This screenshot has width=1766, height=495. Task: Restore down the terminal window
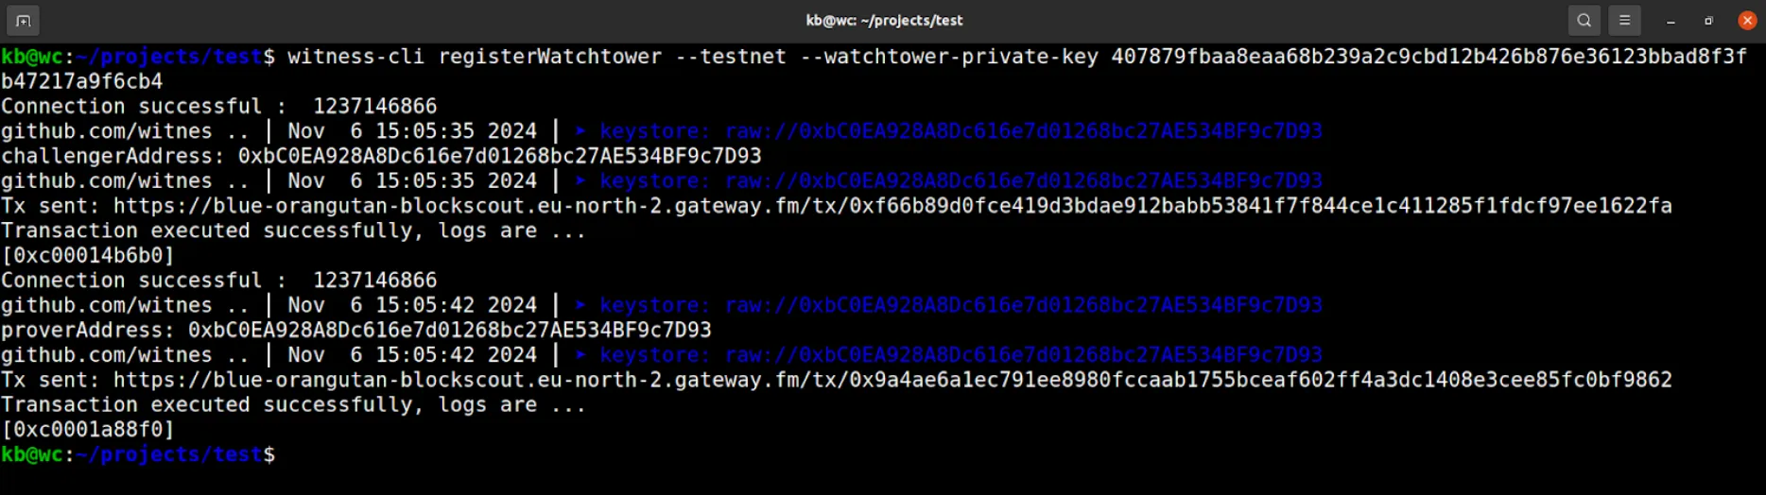(1708, 21)
